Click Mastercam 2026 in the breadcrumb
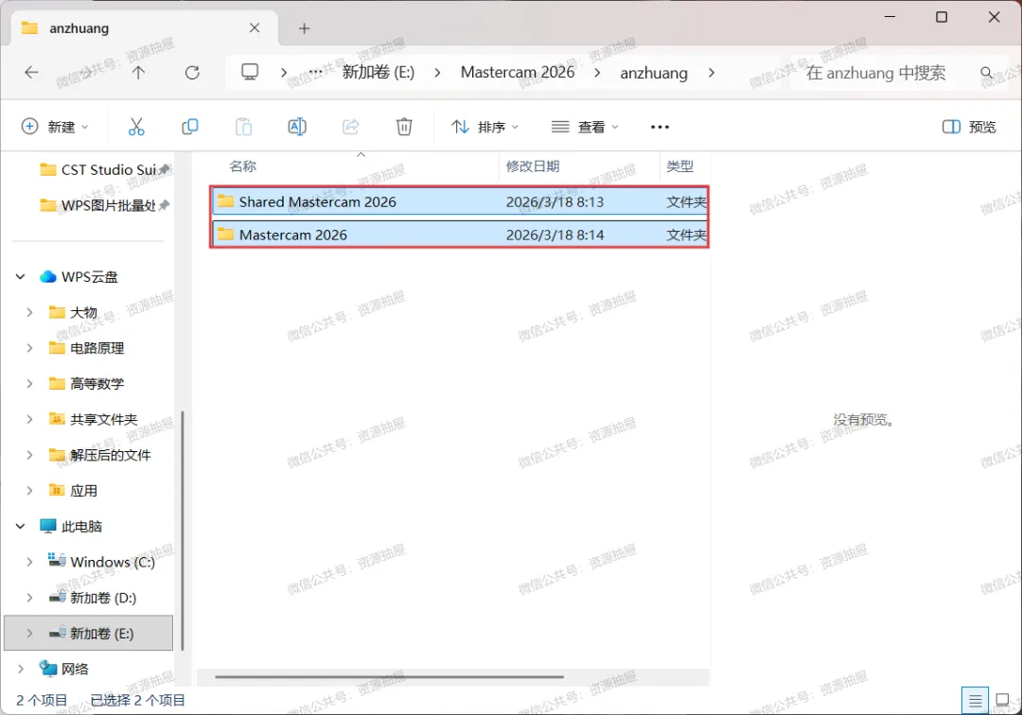 [518, 72]
